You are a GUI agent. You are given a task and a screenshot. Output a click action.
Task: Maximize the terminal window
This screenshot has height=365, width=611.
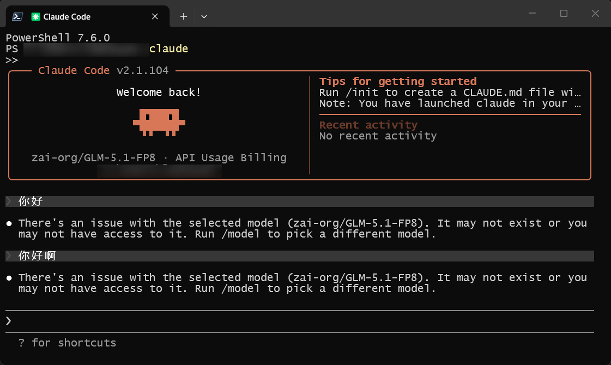point(564,13)
